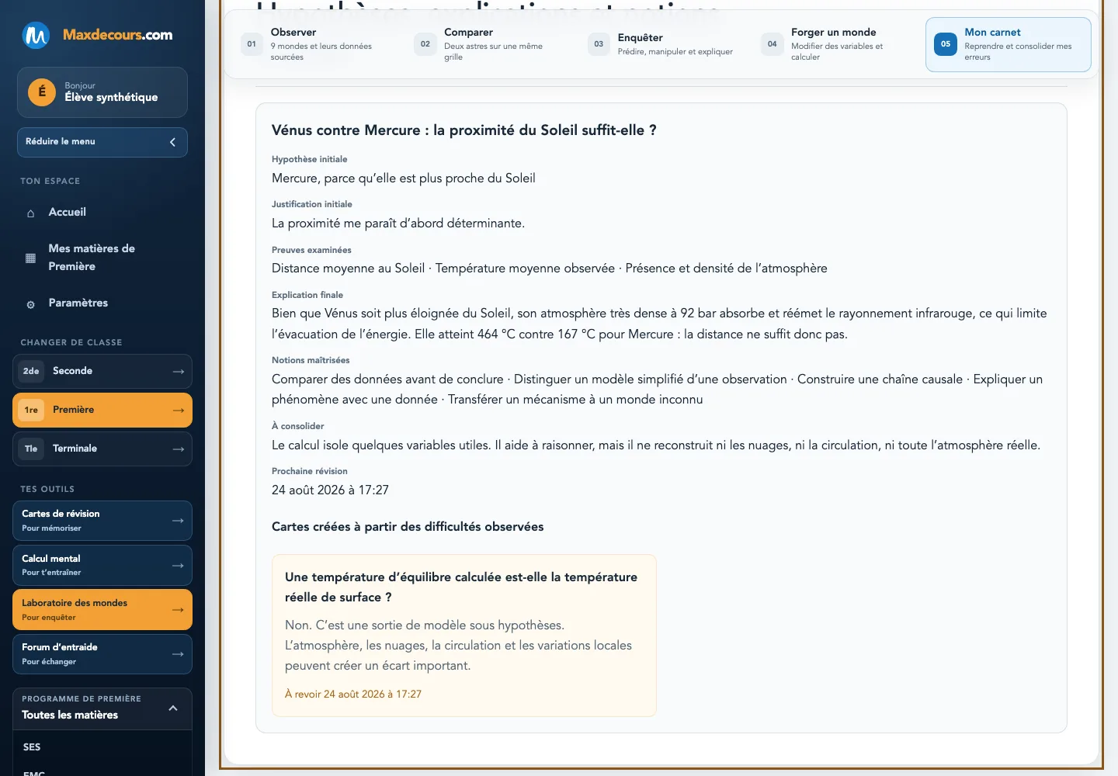Launch the Calcul mental tool
The width and height of the screenshot is (1118, 776).
102,566
